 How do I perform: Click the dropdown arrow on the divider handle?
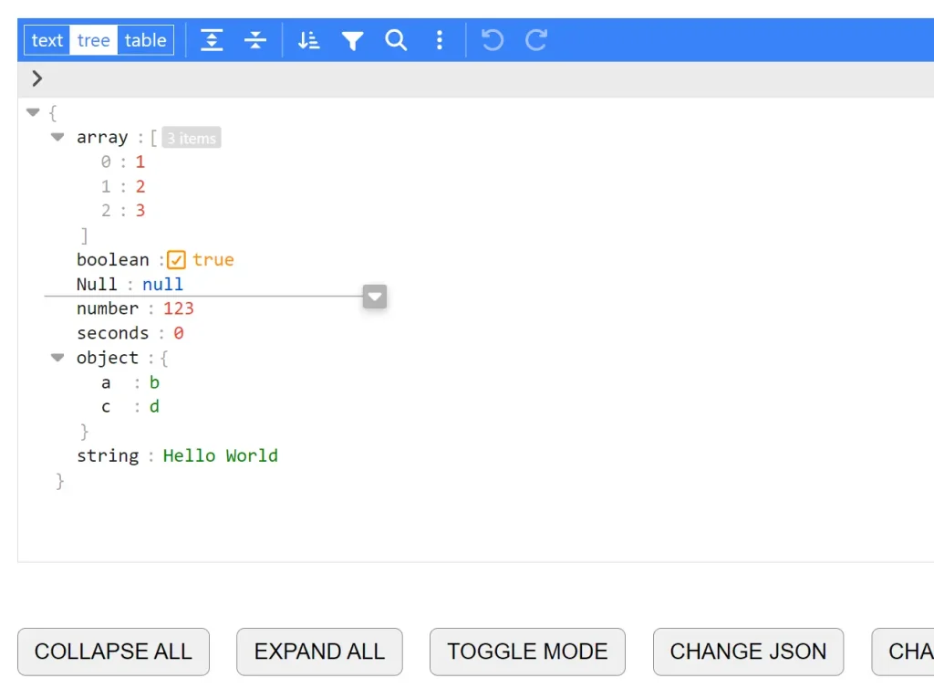(374, 296)
